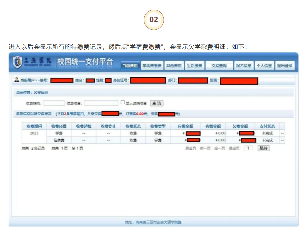306x231 pixels.
Task: Click the 欠费金额 column header
Action: [240, 126]
